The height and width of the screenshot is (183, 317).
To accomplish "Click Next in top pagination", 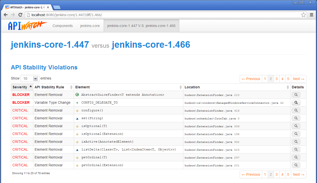I will [x=299, y=79].
